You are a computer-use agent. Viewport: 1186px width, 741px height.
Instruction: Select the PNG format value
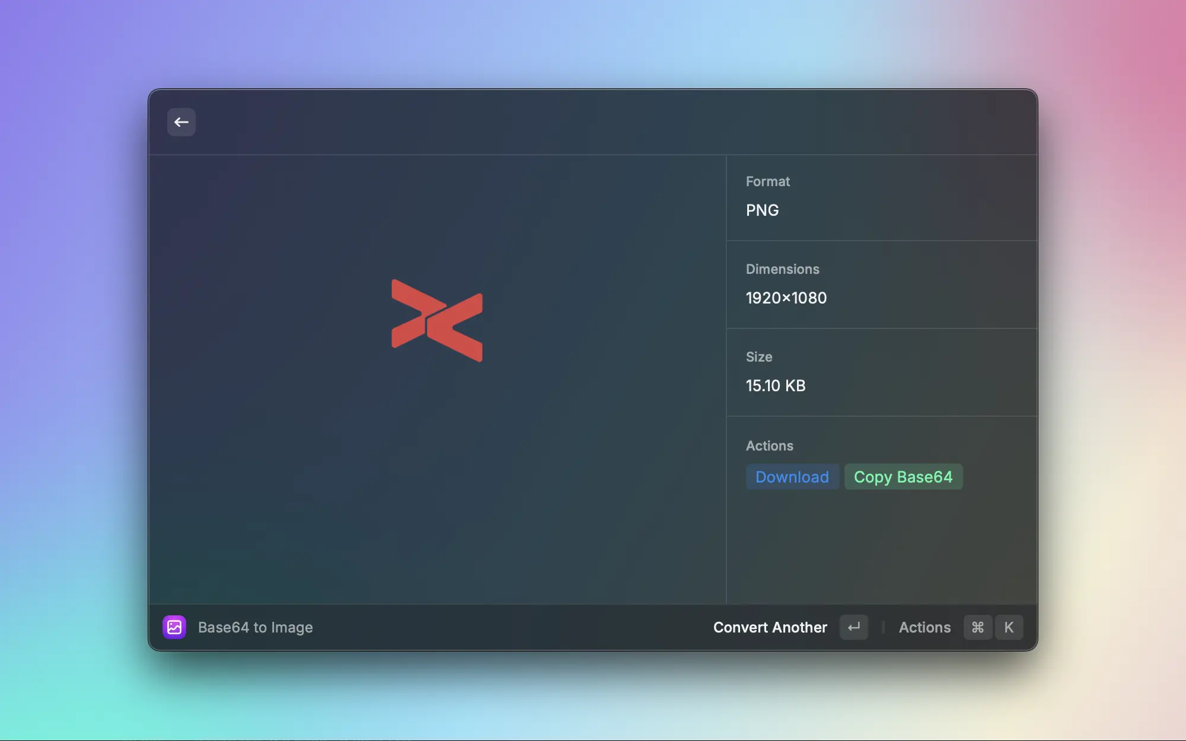click(763, 210)
